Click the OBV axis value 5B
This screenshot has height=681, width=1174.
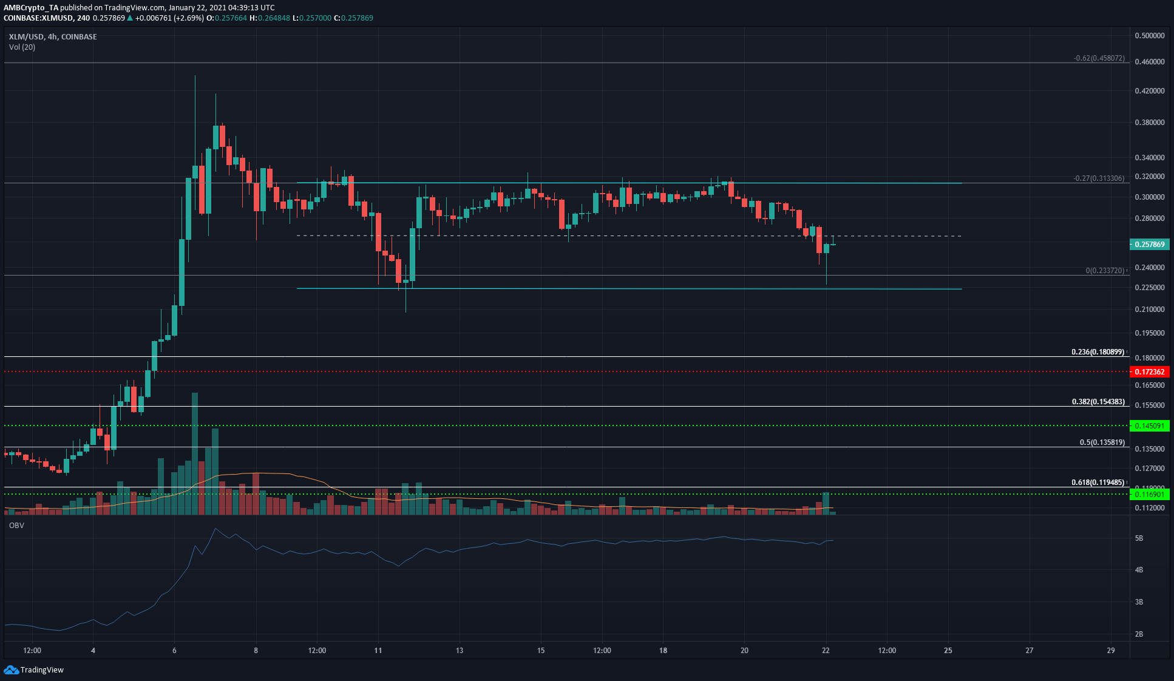(1139, 538)
